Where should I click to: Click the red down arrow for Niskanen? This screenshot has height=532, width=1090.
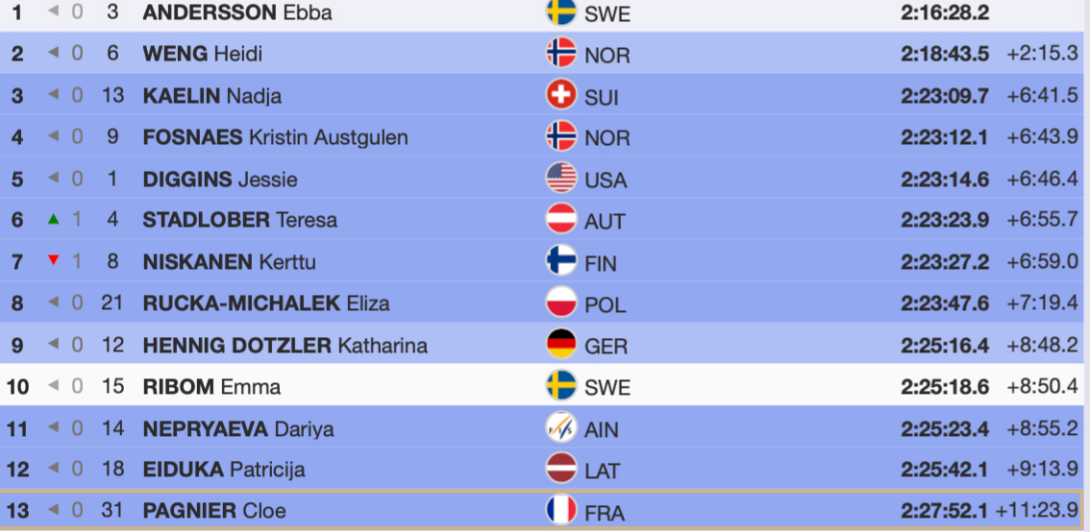pos(54,261)
